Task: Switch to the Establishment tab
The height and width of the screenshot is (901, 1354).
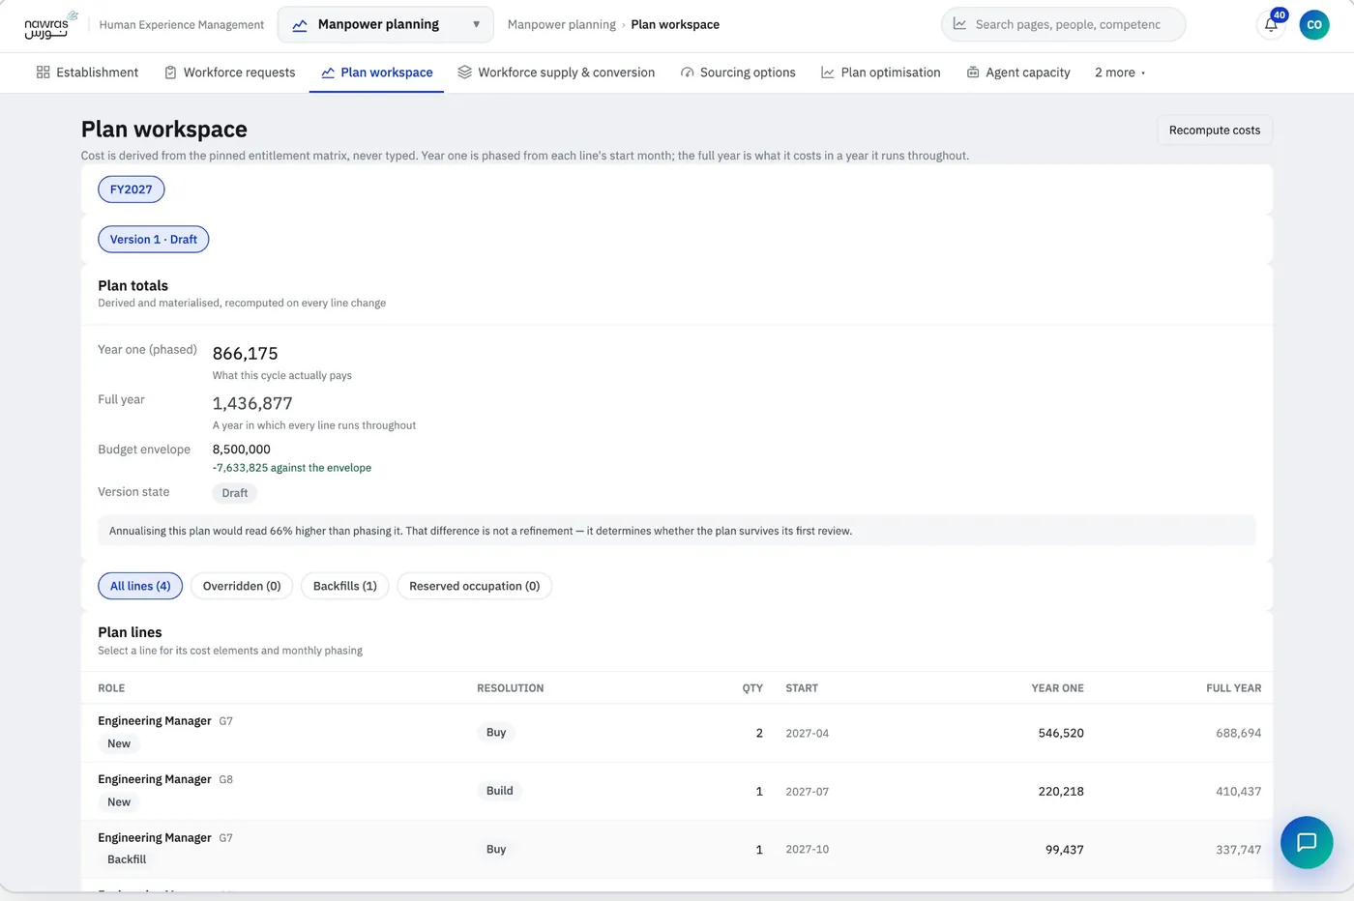Action: point(87,73)
